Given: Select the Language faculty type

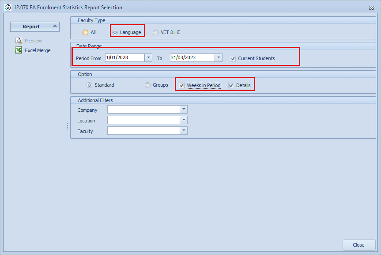Looking at the screenshot, I should point(115,32).
